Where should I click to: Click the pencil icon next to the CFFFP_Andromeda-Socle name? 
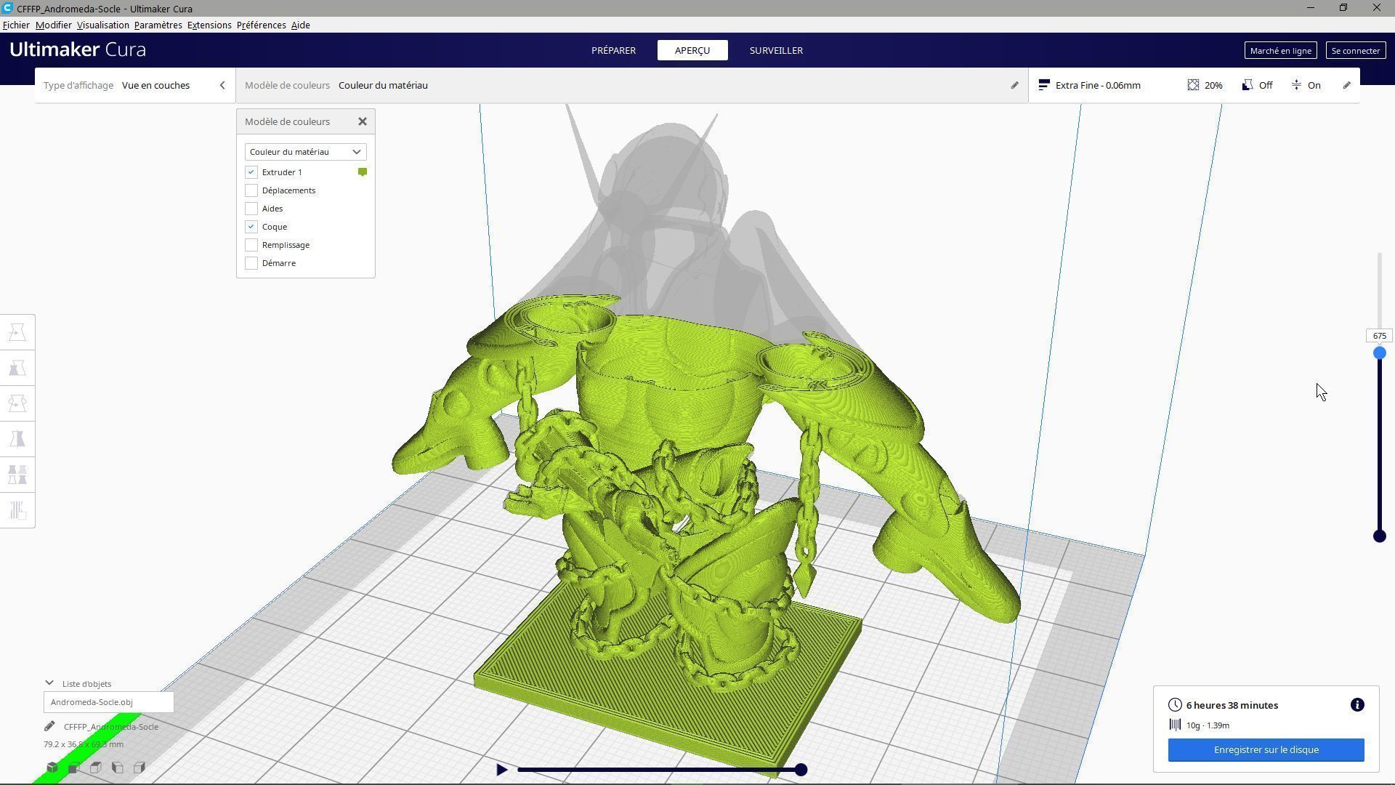pyautogui.click(x=49, y=726)
